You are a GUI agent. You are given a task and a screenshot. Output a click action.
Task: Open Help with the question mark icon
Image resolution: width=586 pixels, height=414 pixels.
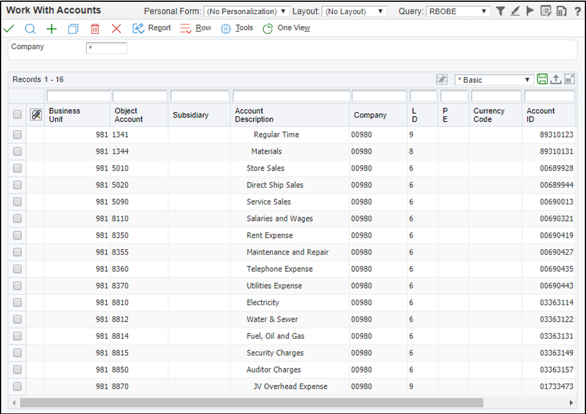[x=578, y=9]
